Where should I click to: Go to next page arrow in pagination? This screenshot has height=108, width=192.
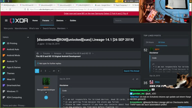pos(59,71)
